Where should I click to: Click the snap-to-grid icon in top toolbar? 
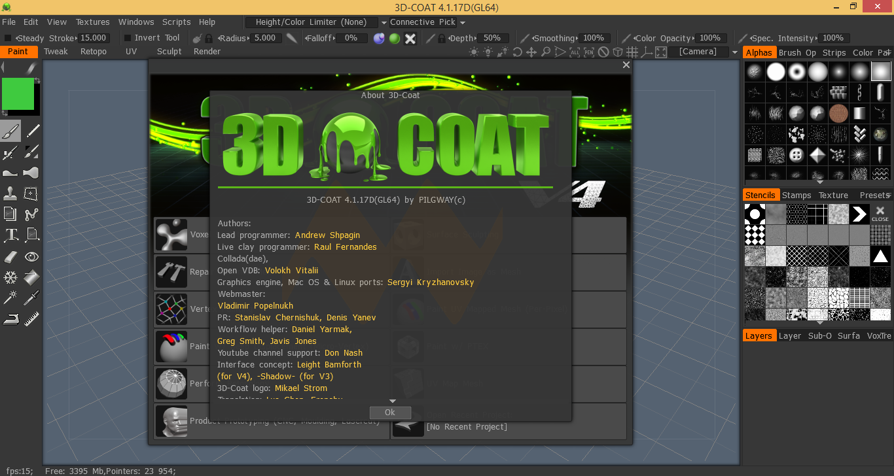pos(632,52)
